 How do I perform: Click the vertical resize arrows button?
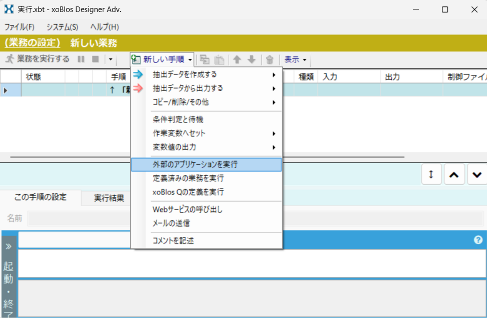point(431,174)
